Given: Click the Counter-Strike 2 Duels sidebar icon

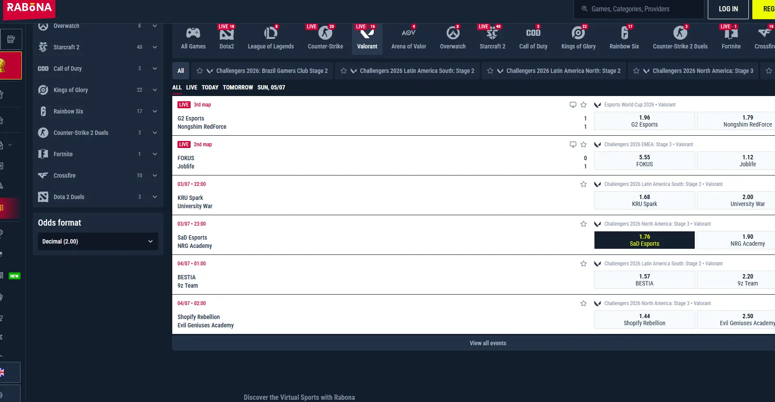Looking at the screenshot, I should coord(43,133).
